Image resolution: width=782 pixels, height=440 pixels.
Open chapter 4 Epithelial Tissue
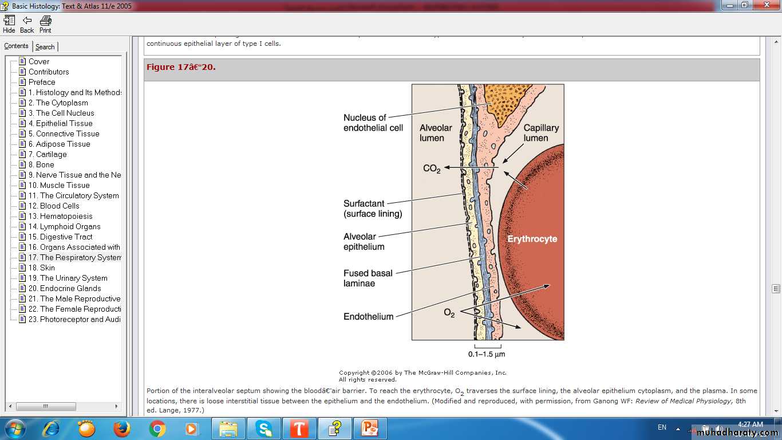click(64, 123)
